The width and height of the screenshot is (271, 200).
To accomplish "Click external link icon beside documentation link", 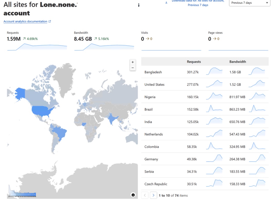I will (x=50, y=21).
